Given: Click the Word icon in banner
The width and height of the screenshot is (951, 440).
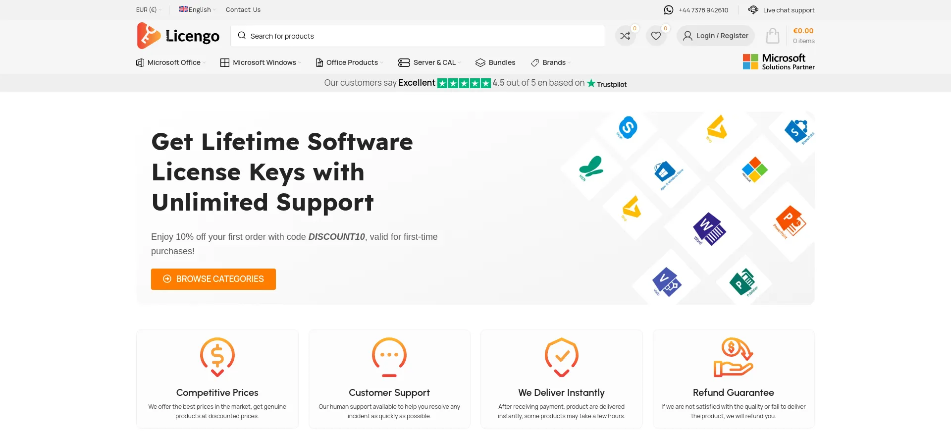Looking at the screenshot, I should (709, 229).
